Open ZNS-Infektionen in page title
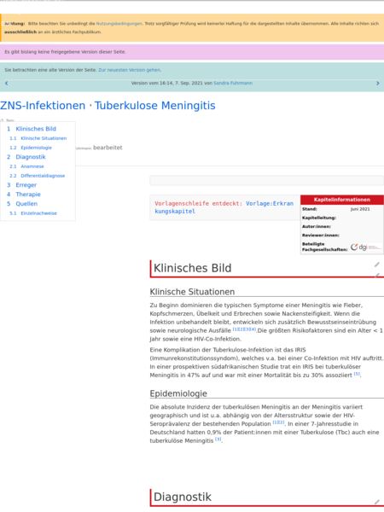384x512 pixels. click(x=43, y=106)
